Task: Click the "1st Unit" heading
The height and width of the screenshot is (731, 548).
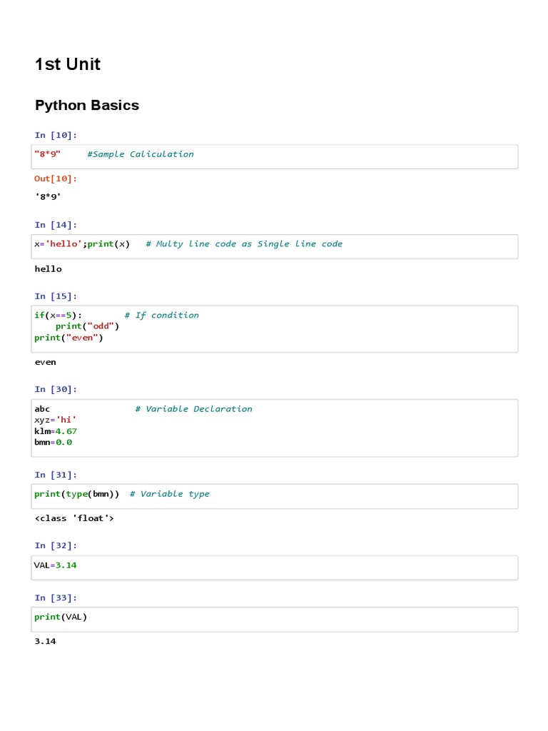Action: [x=68, y=64]
